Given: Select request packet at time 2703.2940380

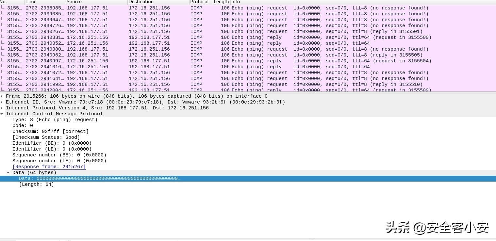Looking at the screenshot, I should tap(248, 49).
